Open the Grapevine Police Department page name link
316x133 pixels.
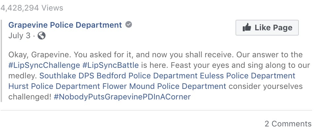tap(65, 25)
